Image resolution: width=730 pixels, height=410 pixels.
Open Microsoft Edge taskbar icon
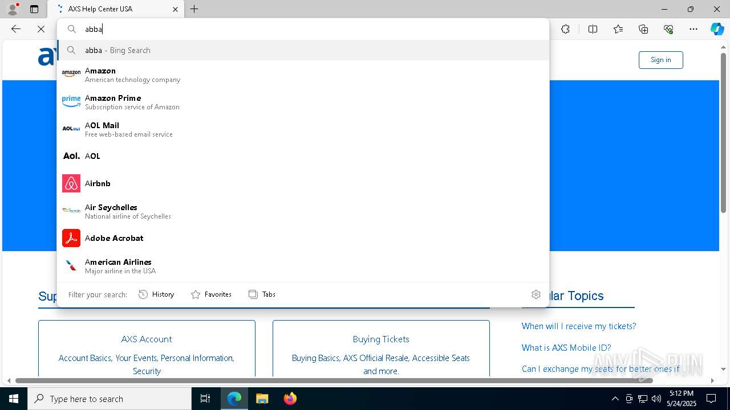(234, 399)
